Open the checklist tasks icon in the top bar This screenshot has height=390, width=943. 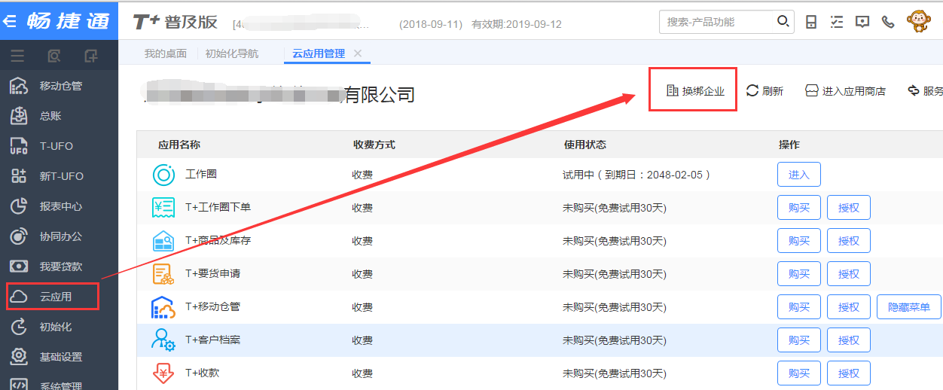837,22
